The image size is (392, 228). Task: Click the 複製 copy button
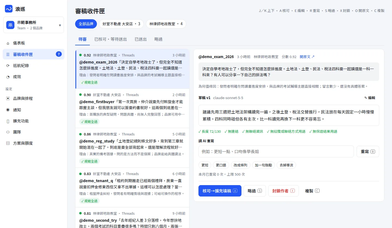click(312, 191)
